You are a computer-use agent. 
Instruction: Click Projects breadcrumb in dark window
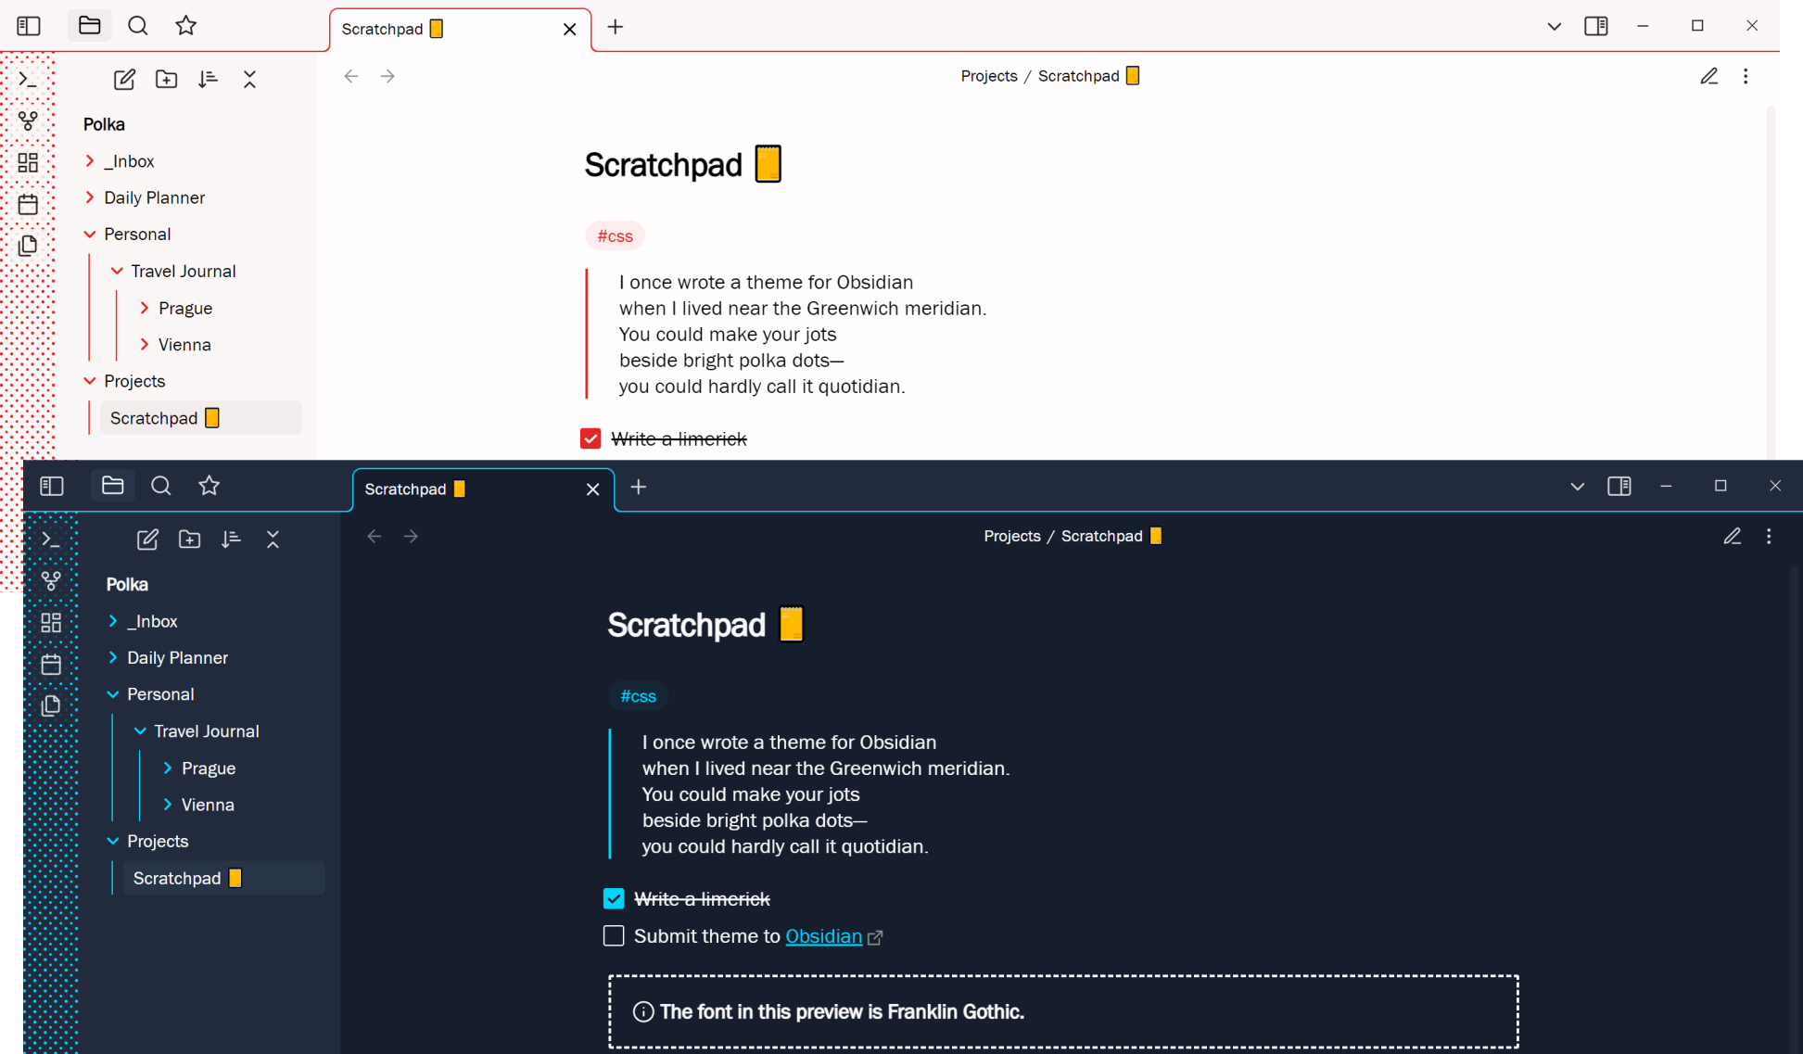[x=1012, y=536]
